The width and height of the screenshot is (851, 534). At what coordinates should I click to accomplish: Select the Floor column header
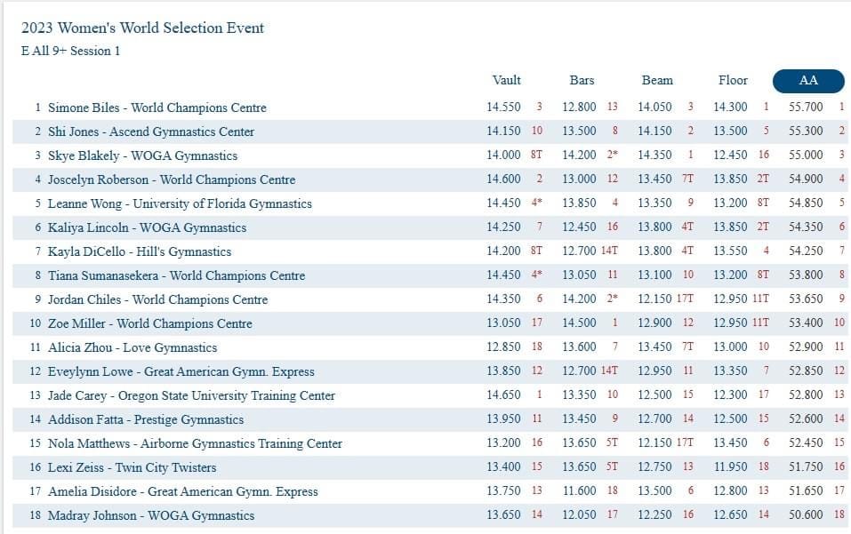pyautogui.click(x=733, y=80)
